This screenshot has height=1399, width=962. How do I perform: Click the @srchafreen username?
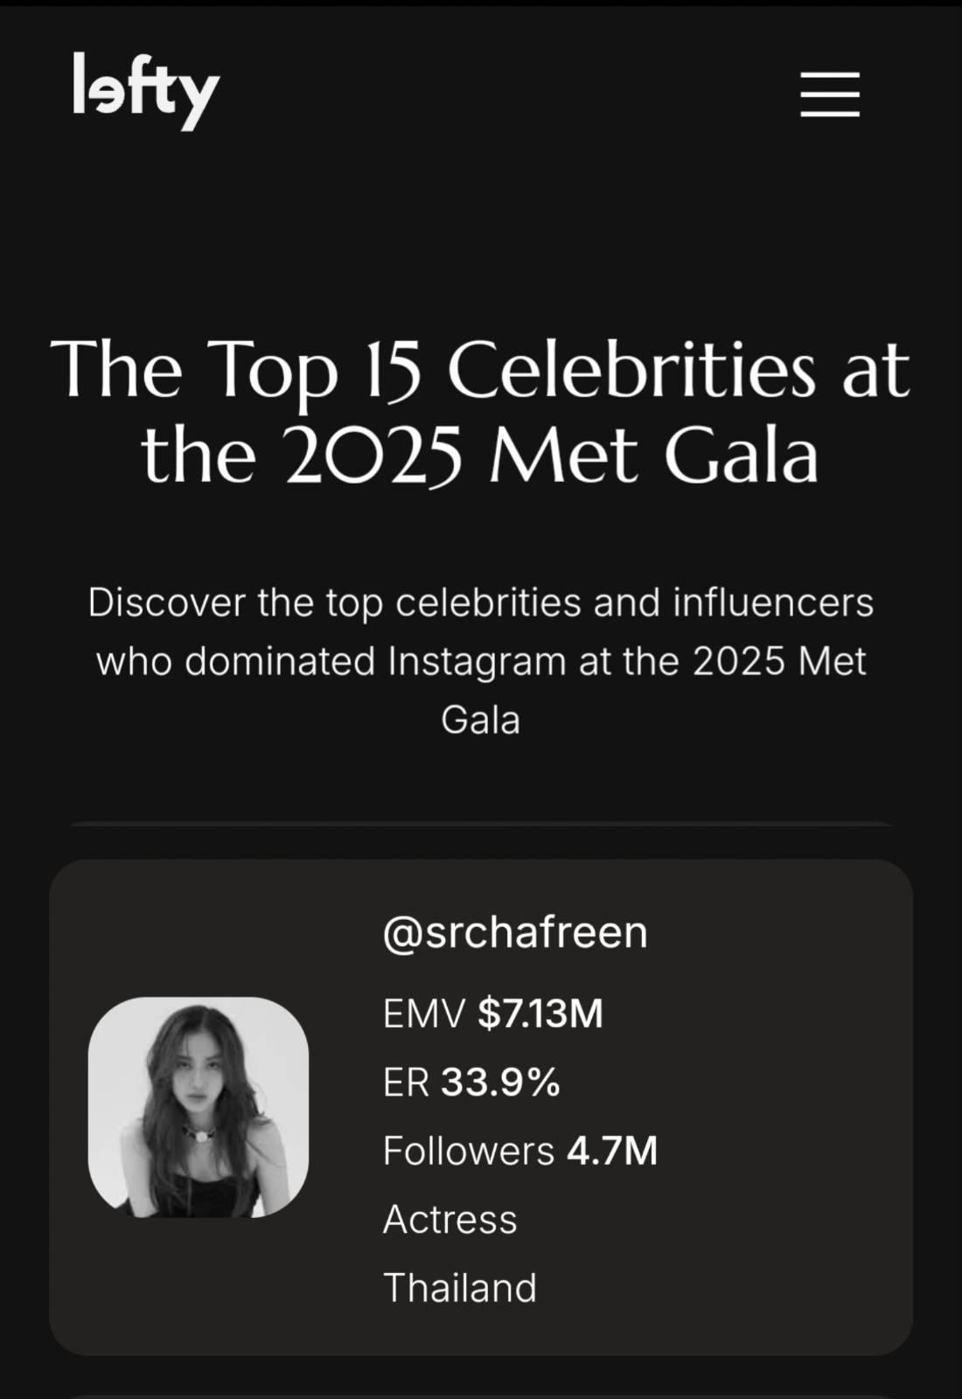pos(515,932)
